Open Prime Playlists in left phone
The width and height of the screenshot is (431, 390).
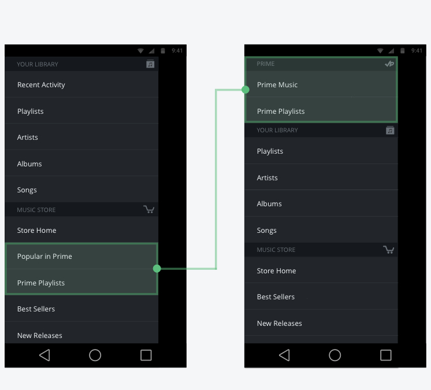pyautogui.click(x=81, y=283)
